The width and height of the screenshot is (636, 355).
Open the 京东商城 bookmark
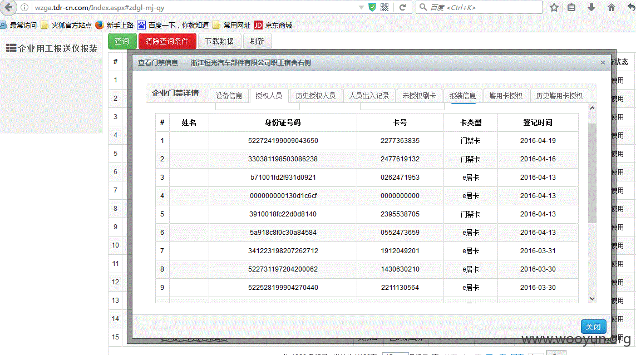coord(273,25)
